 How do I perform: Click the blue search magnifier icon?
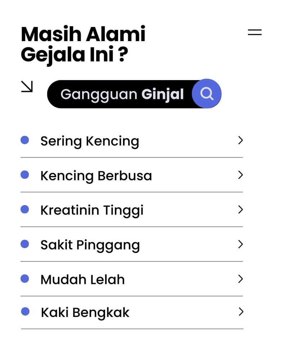click(x=207, y=94)
